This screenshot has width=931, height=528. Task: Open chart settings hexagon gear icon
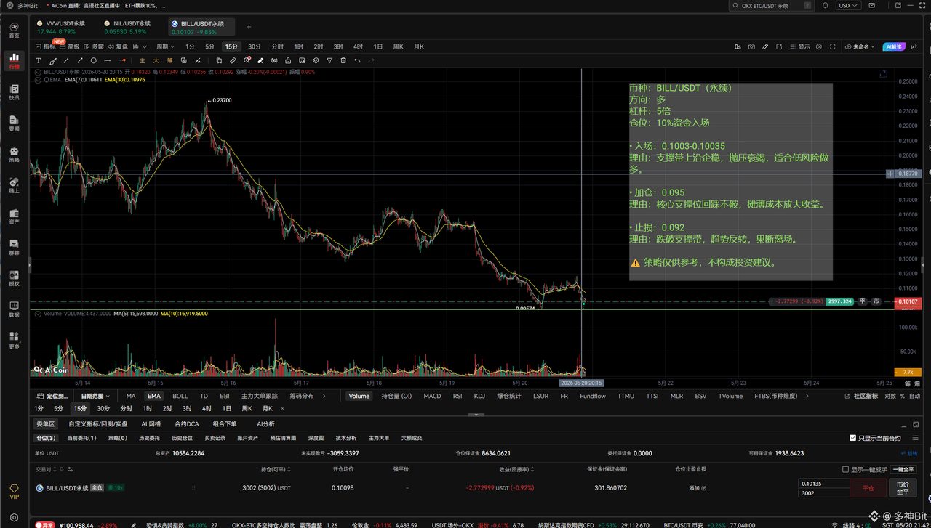819,46
